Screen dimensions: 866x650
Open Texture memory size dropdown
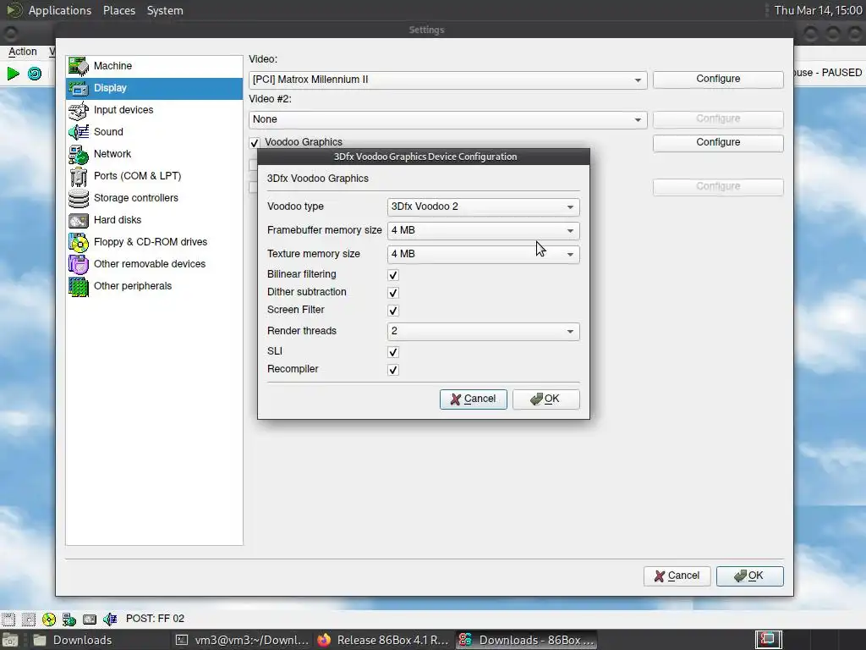pos(483,254)
